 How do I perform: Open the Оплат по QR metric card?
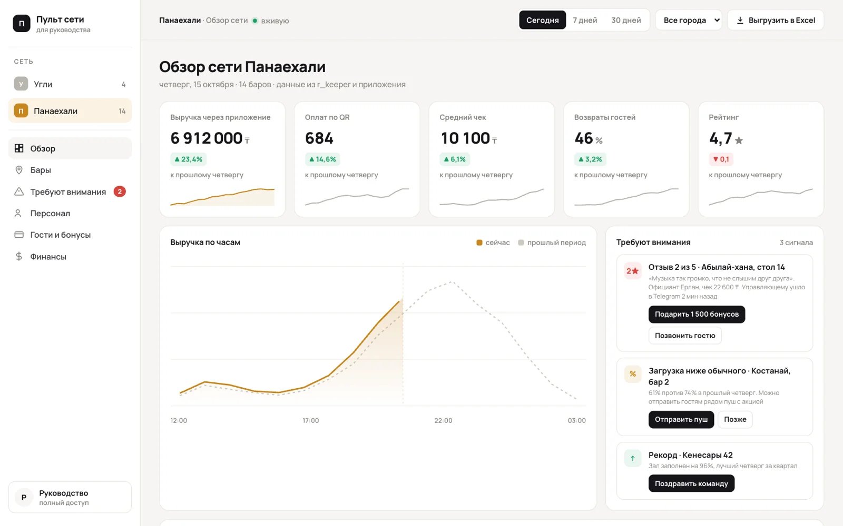pyautogui.click(x=357, y=159)
